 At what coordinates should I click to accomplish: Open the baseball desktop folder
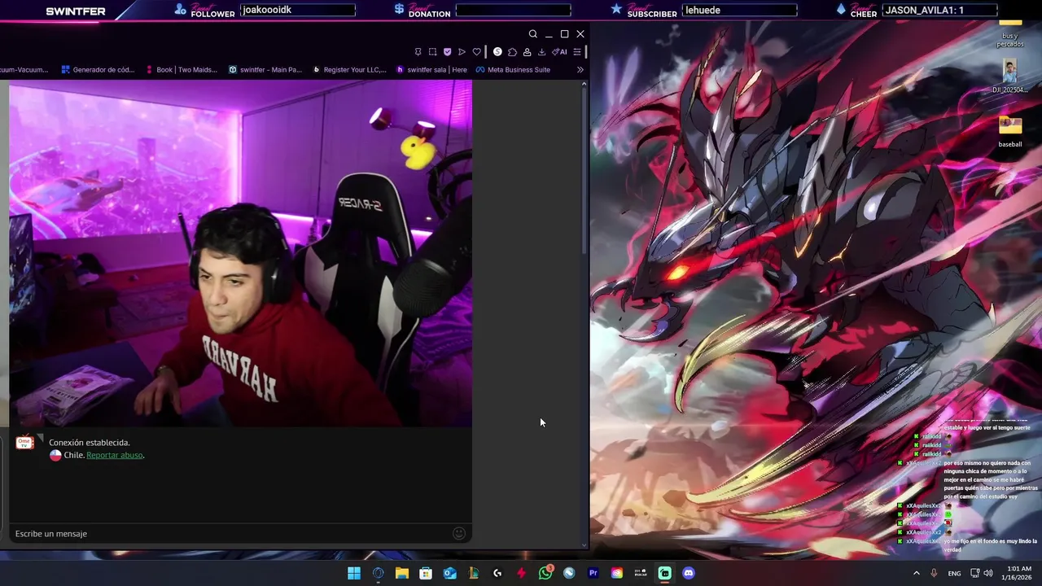click(x=1010, y=133)
